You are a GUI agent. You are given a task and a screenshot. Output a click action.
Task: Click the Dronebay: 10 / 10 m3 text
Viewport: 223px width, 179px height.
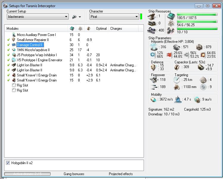(164, 114)
